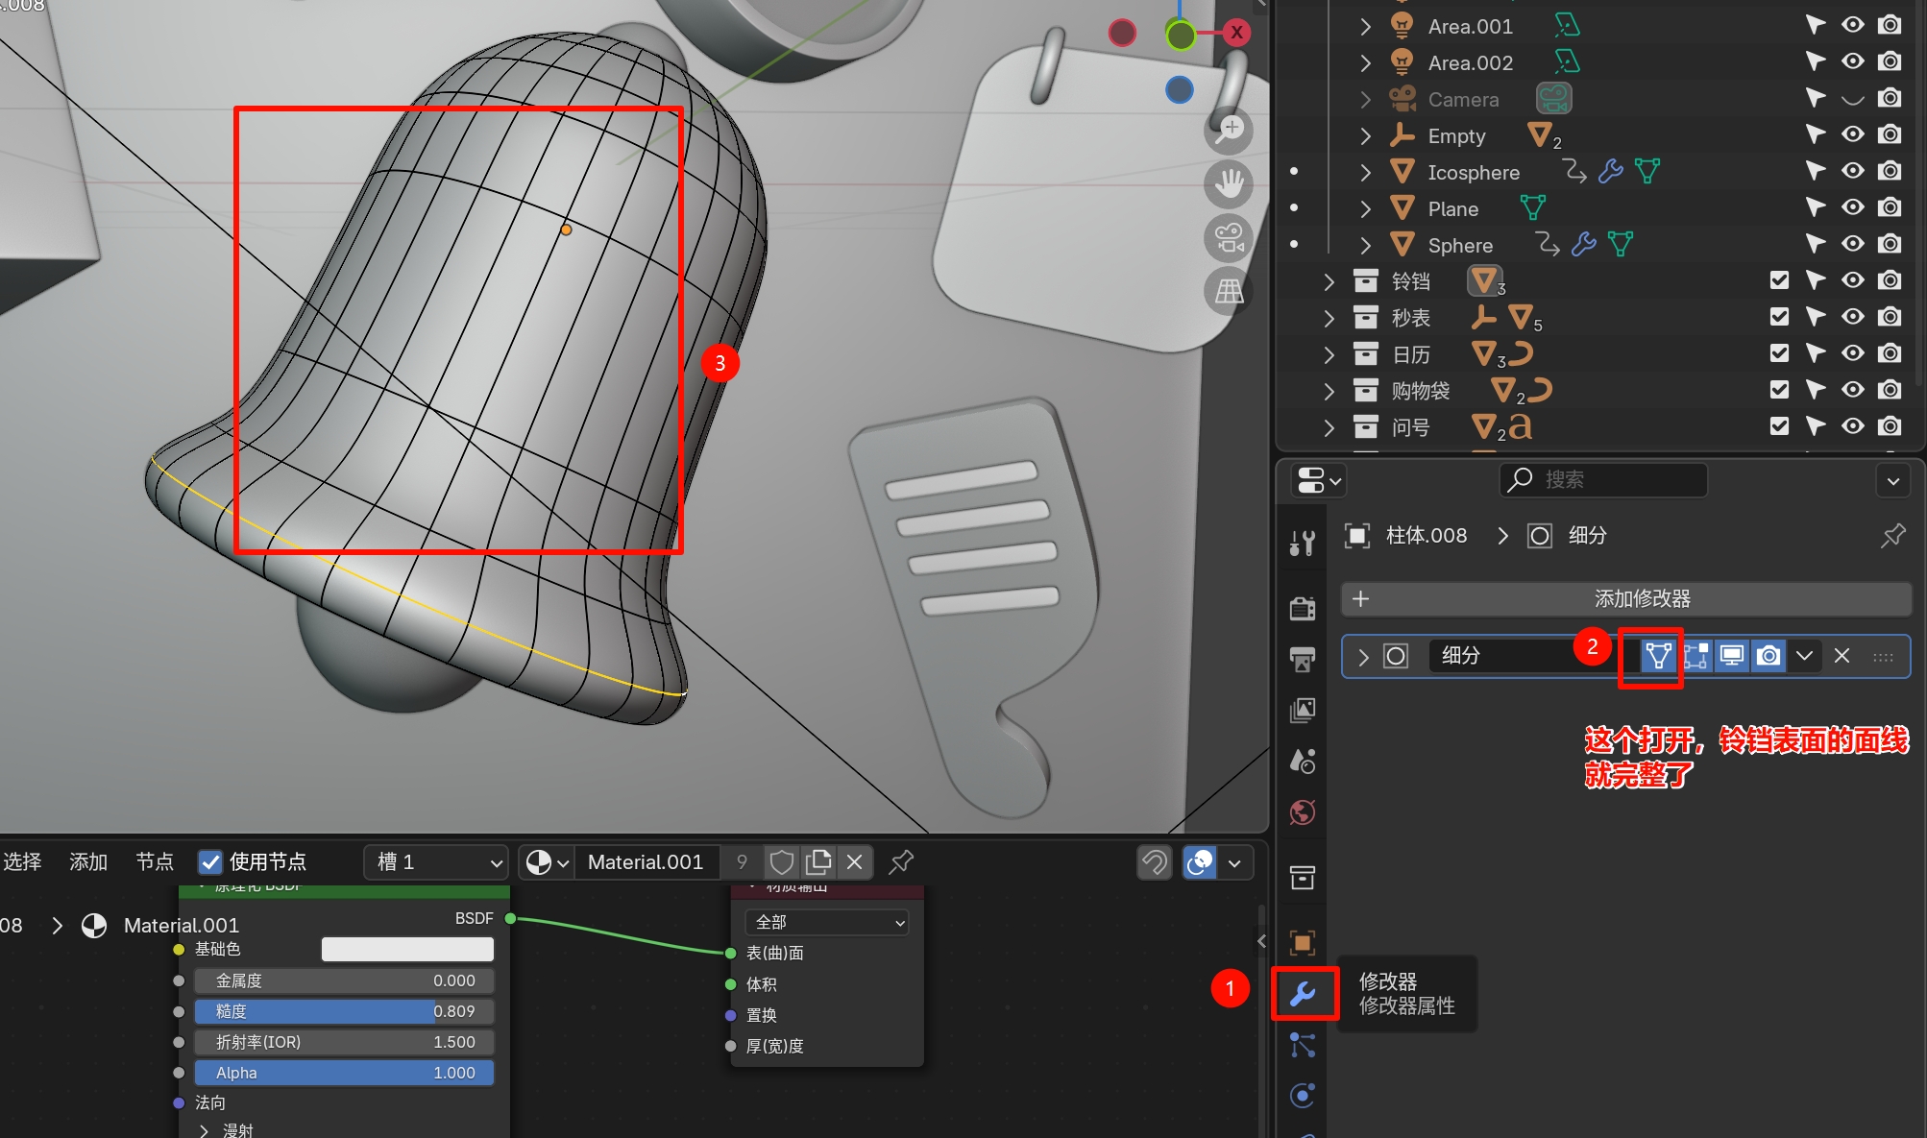Toggle subdivision modifier on-cage display
Image resolution: width=1927 pixels, height=1138 pixels.
(x=1658, y=656)
